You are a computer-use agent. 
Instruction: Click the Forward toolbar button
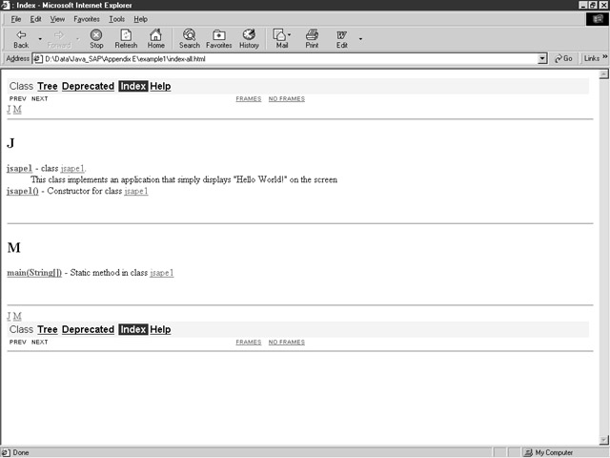(x=59, y=39)
